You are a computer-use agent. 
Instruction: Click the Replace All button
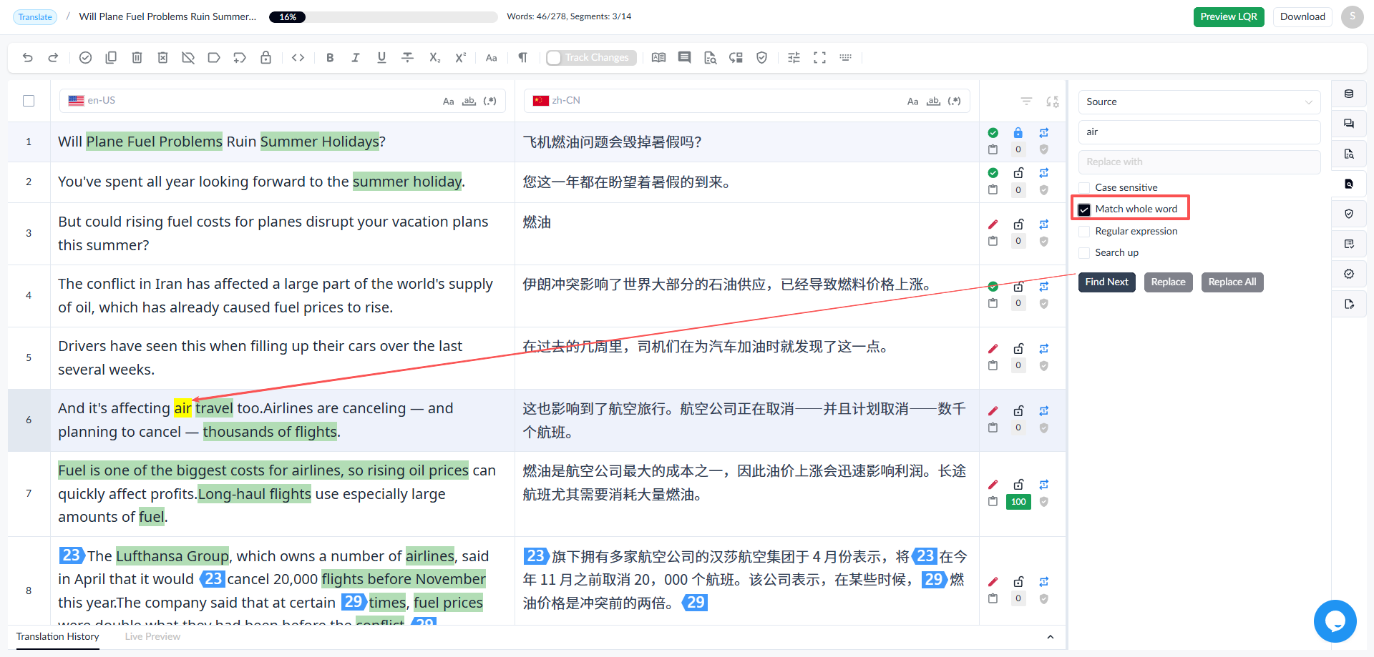(1232, 282)
